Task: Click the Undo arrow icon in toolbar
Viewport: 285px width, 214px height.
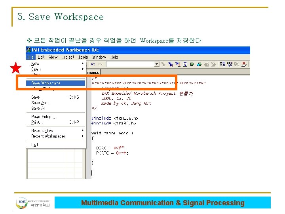Action: tap(93, 64)
